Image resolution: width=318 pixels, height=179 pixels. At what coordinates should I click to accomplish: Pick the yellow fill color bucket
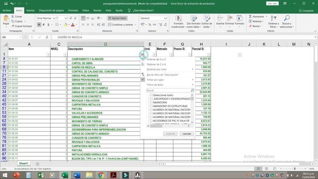(x=65, y=25)
